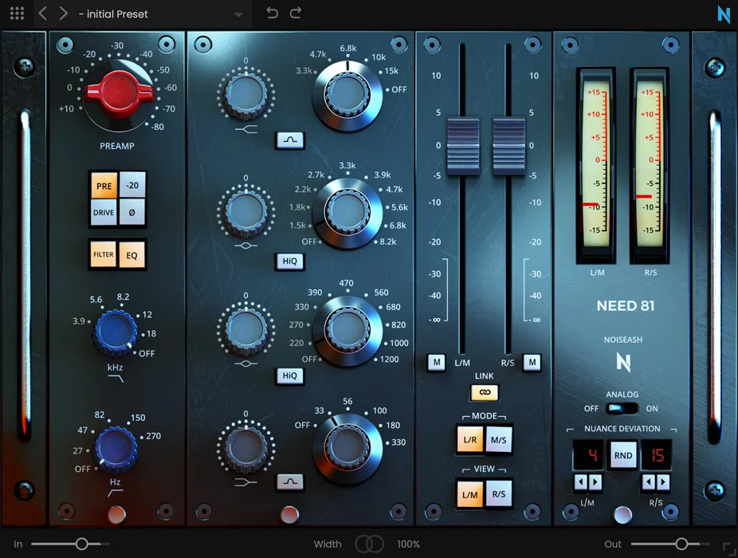The width and height of the screenshot is (738, 558).
Task: Load next preset with the right chevron
Action: tap(62, 14)
